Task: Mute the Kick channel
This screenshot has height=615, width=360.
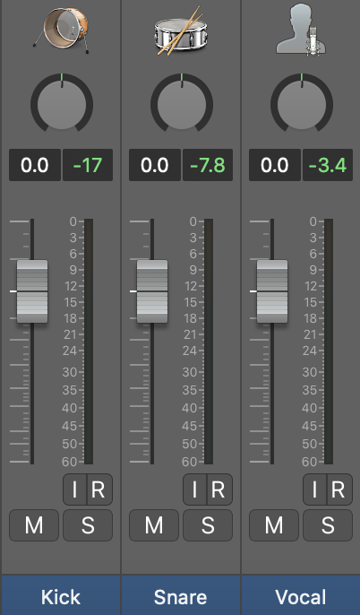Action: [x=34, y=525]
